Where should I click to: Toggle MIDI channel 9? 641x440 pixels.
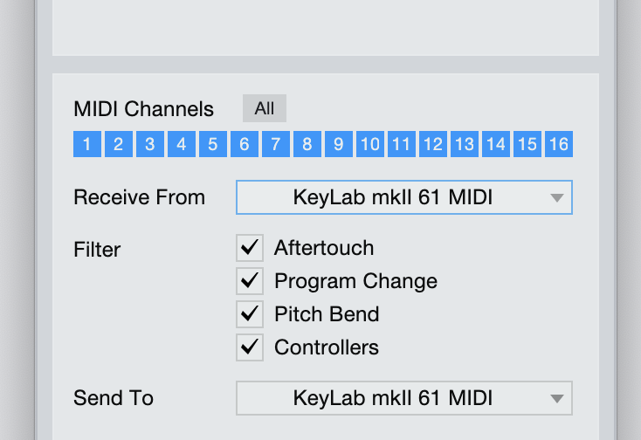(339, 144)
